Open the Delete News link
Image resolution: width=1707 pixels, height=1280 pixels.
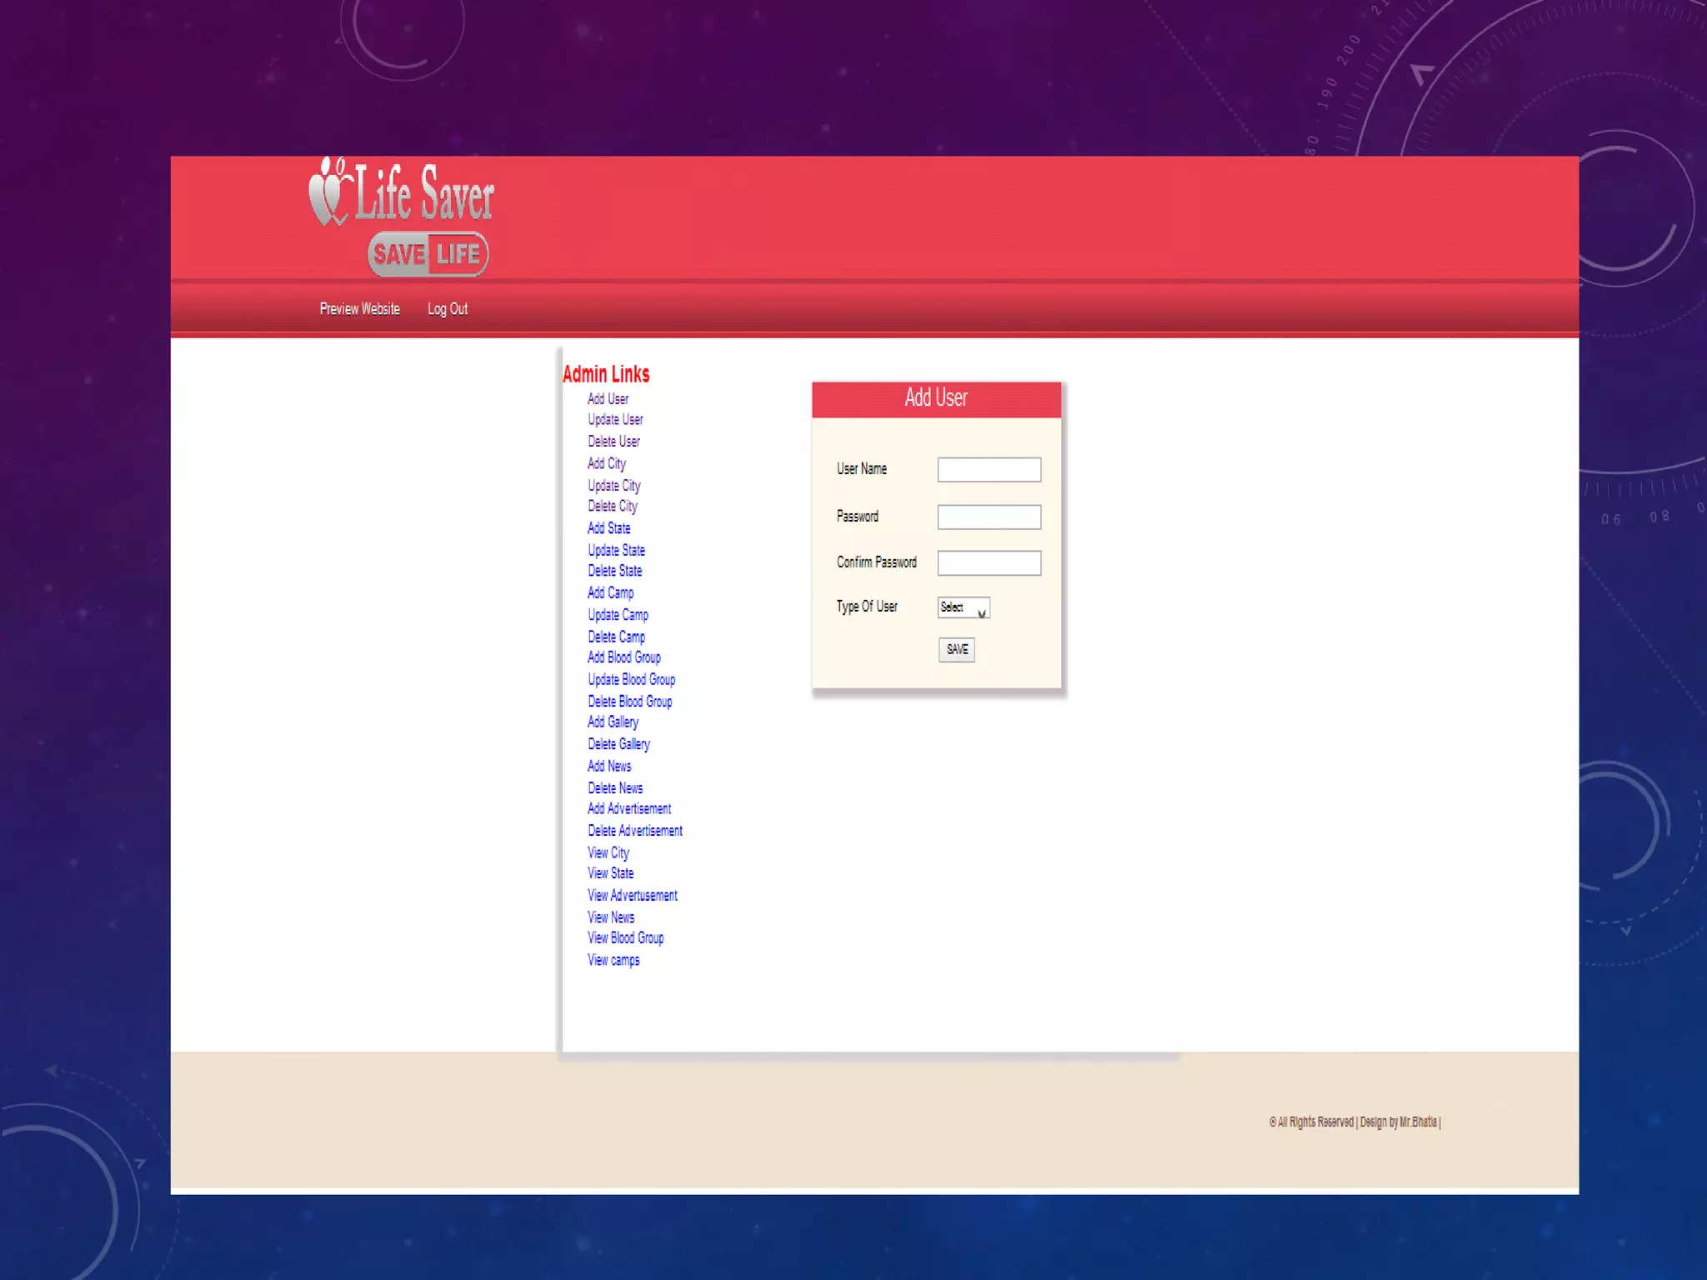[x=615, y=788]
